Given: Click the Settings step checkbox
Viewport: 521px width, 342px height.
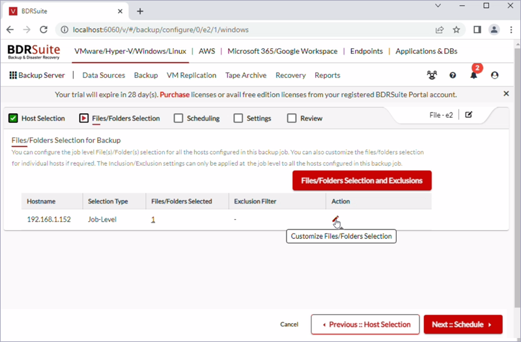Looking at the screenshot, I should click(238, 118).
